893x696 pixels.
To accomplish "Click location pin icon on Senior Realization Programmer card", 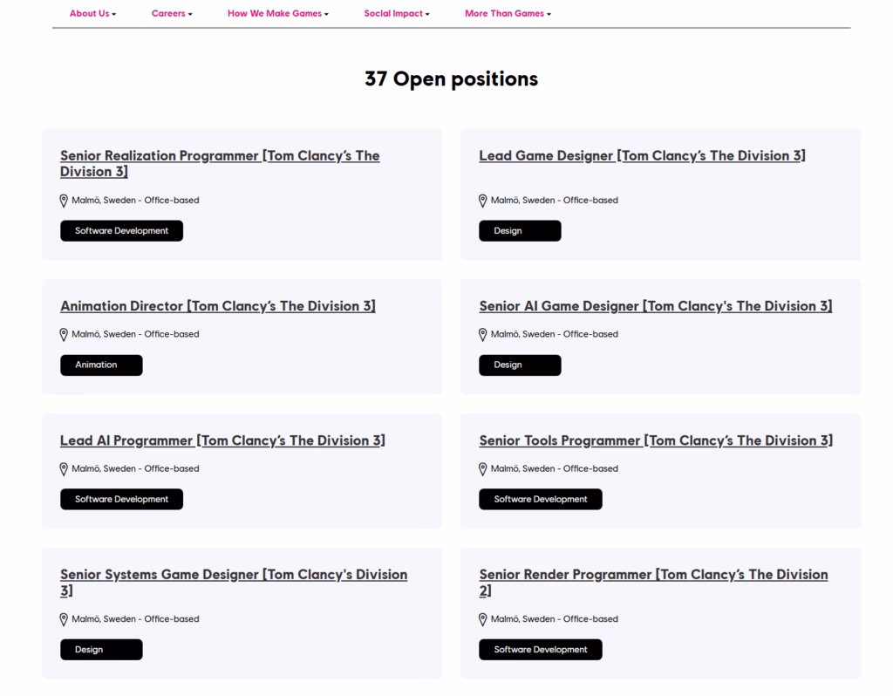I will [x=64, y=201].
